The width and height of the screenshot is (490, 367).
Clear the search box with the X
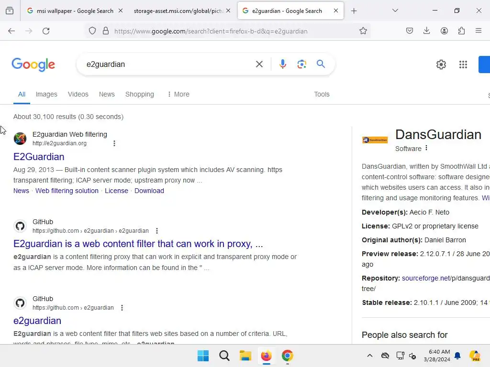click(x=259, y=65)
